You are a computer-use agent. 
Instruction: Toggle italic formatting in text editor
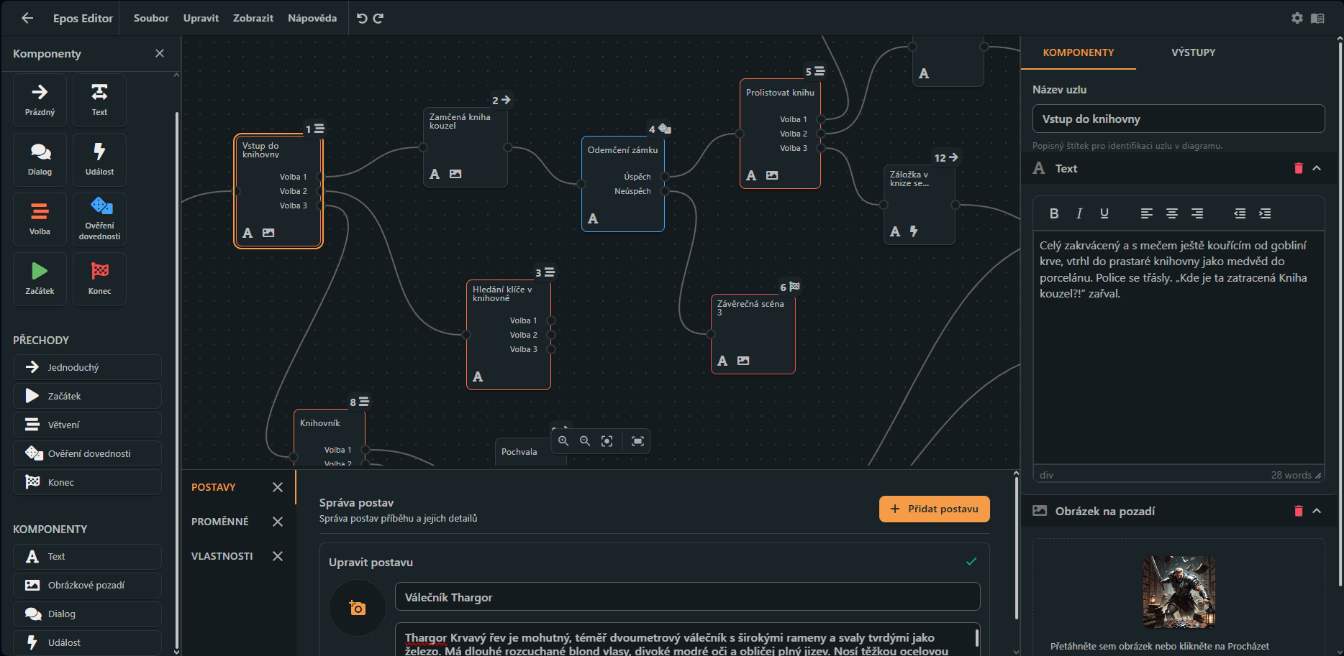pos(1079,213)
